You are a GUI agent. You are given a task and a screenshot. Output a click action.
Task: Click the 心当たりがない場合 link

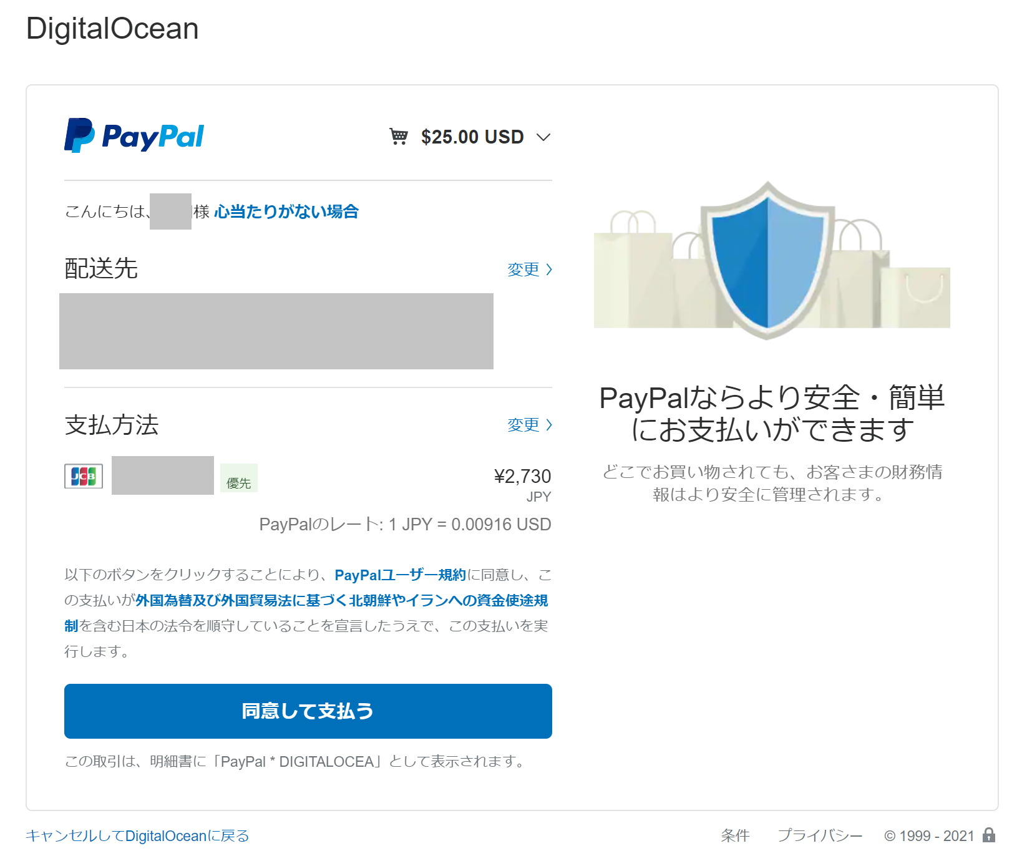click(x=286, y=212)
